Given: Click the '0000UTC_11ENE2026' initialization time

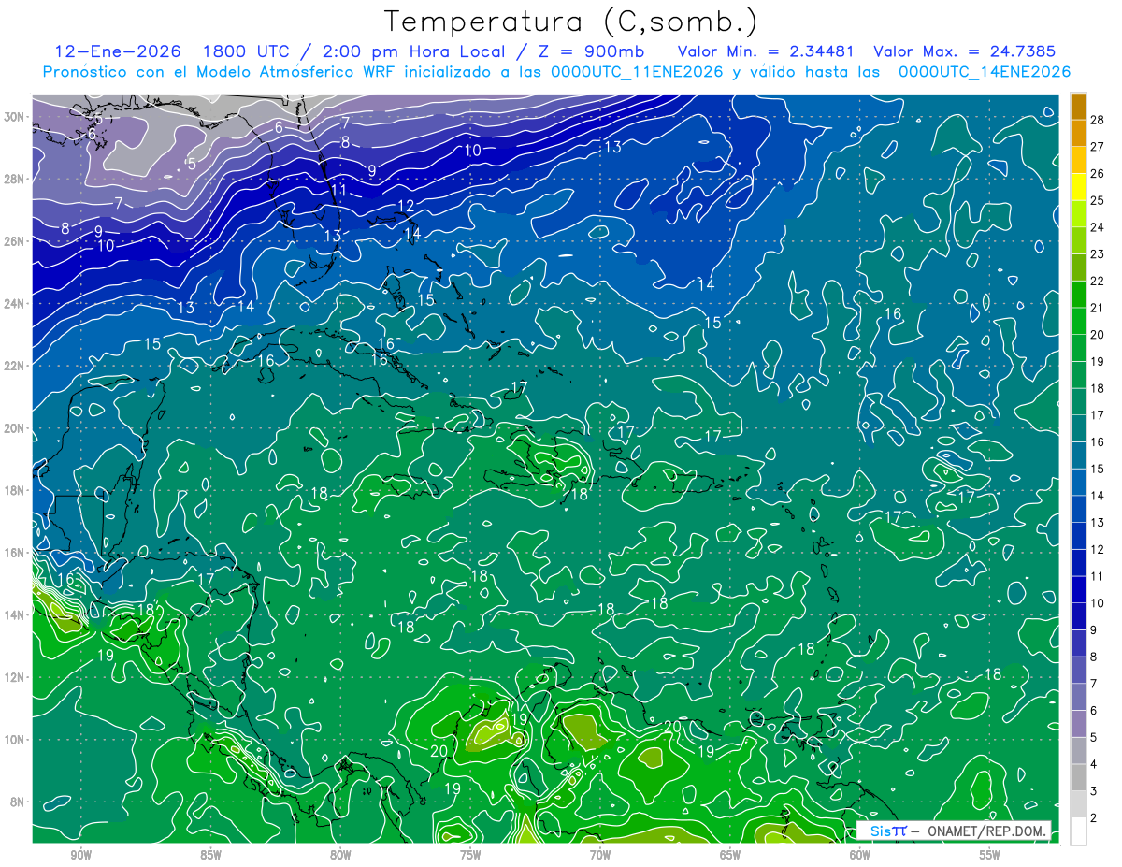Looking at the screenshot, I should (x=638, y=72).
